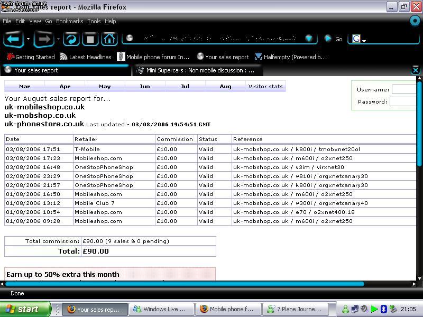Click the Your sales rep... taskbar button
This screenshot has width=423, height=317.
pos(95,309)
